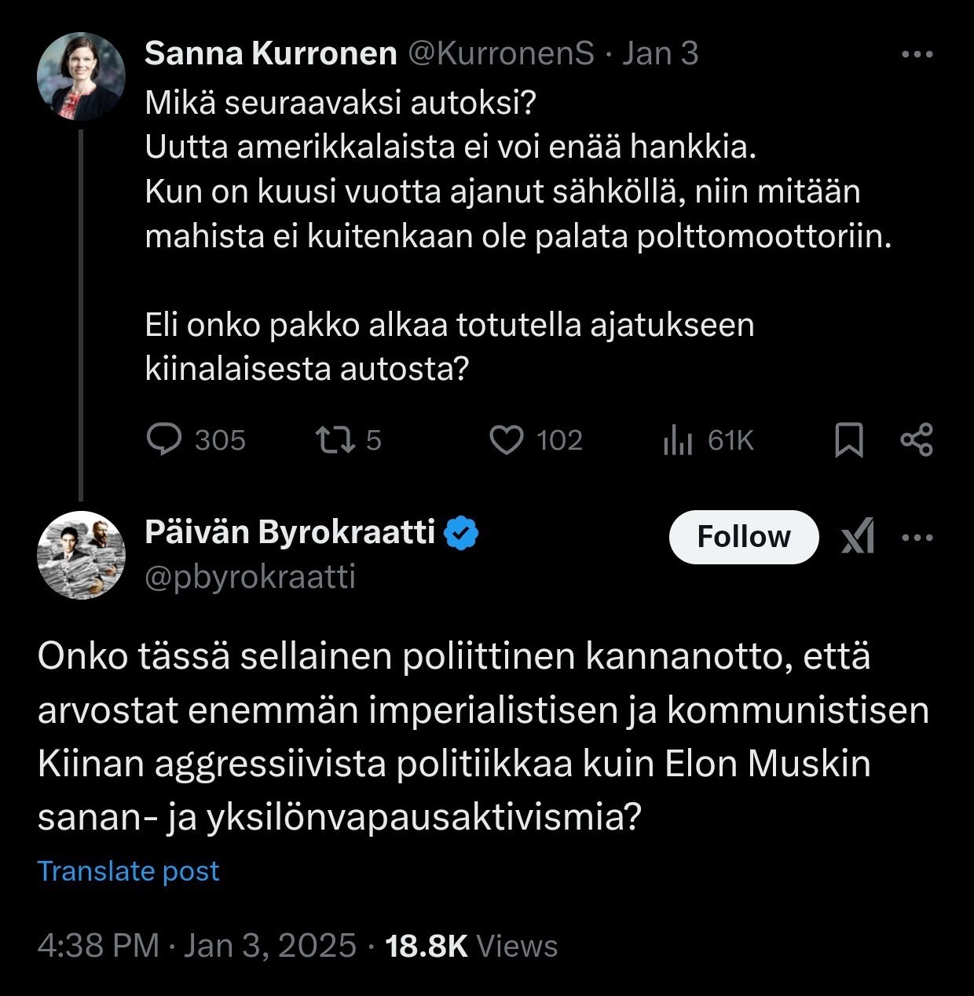This screenshot has height=996, width=974.
Task: Click the 18.8K Views count
Action: 471,946
